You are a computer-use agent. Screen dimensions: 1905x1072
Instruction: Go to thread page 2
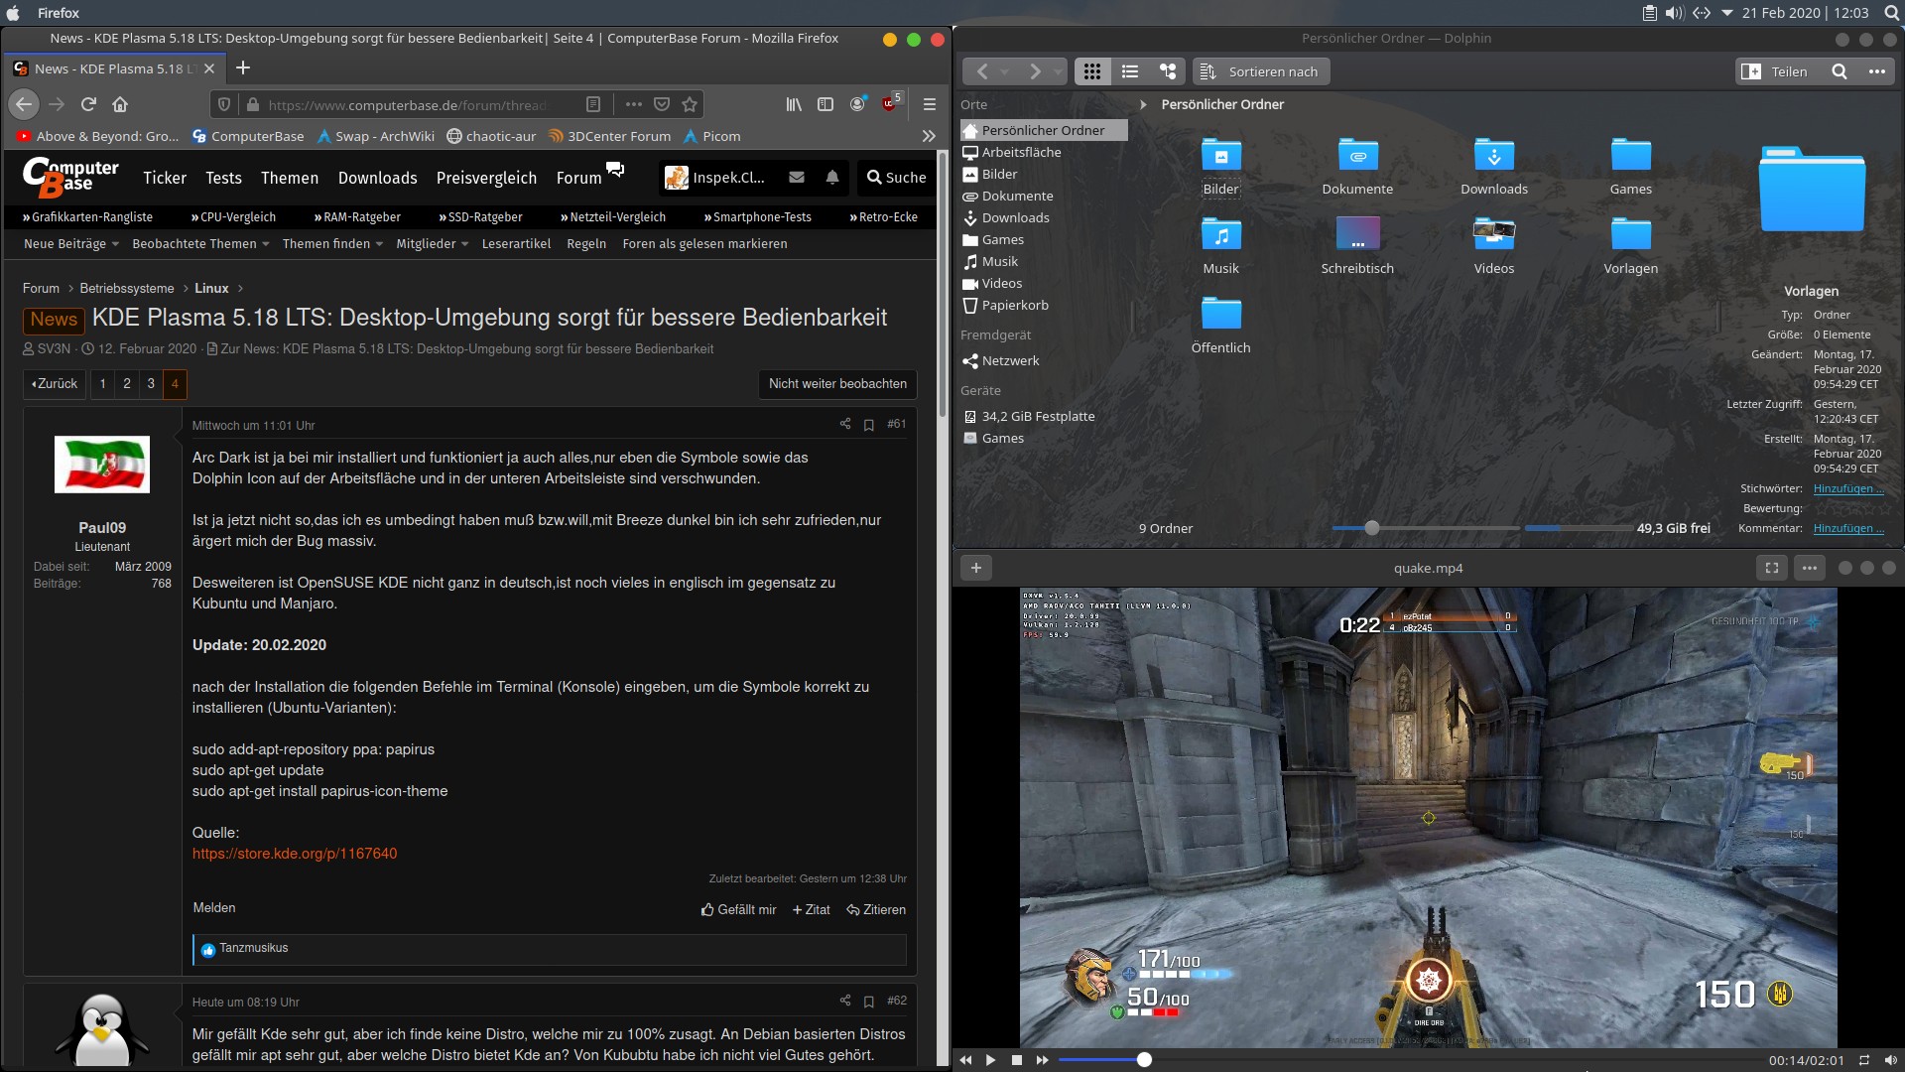coord(127,383)
